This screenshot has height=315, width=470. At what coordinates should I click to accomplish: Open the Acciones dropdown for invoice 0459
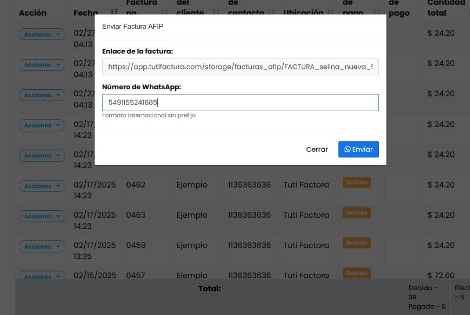(42, 246)
